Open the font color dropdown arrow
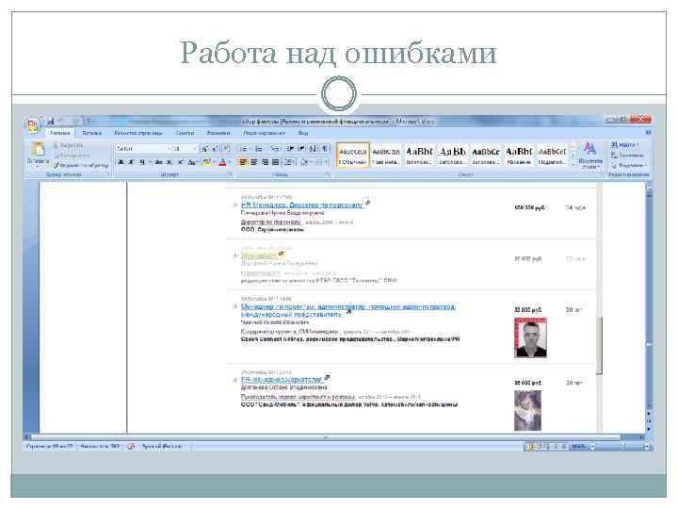678x509 pixels. pyautogui.click(x=229, y=162)
